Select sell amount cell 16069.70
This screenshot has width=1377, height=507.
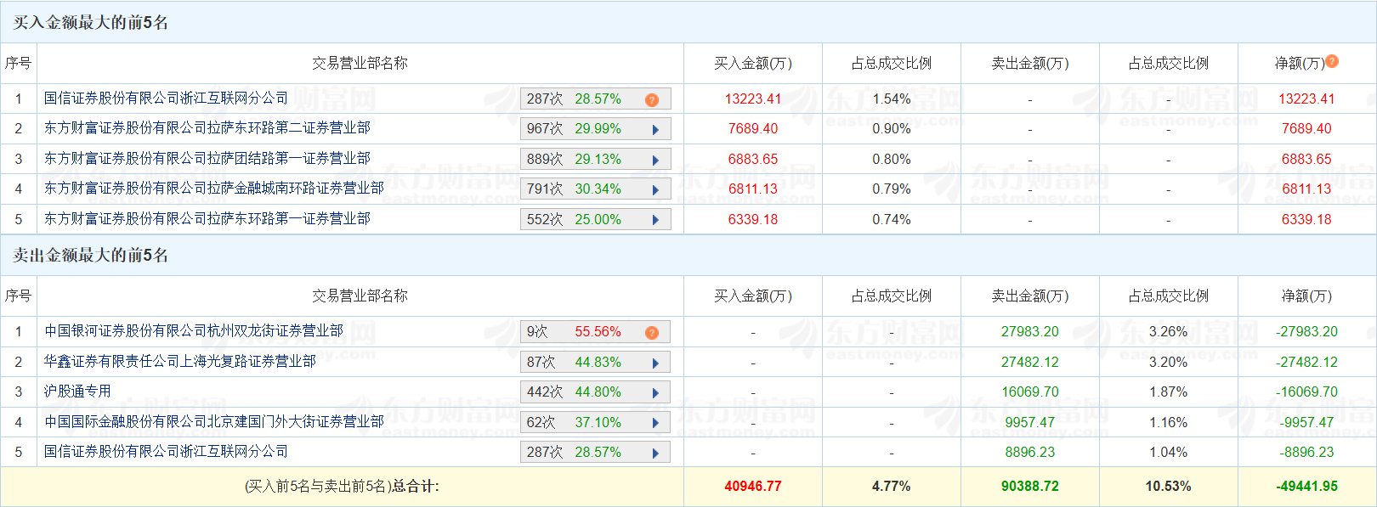pos(1030,392)
